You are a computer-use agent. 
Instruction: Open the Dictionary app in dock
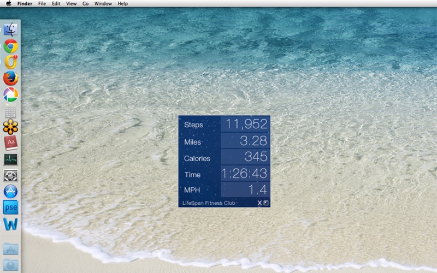(x=10, y=143)
